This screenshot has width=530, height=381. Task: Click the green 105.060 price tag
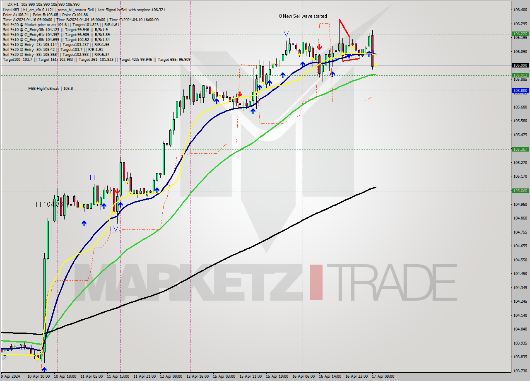(520, 191)
